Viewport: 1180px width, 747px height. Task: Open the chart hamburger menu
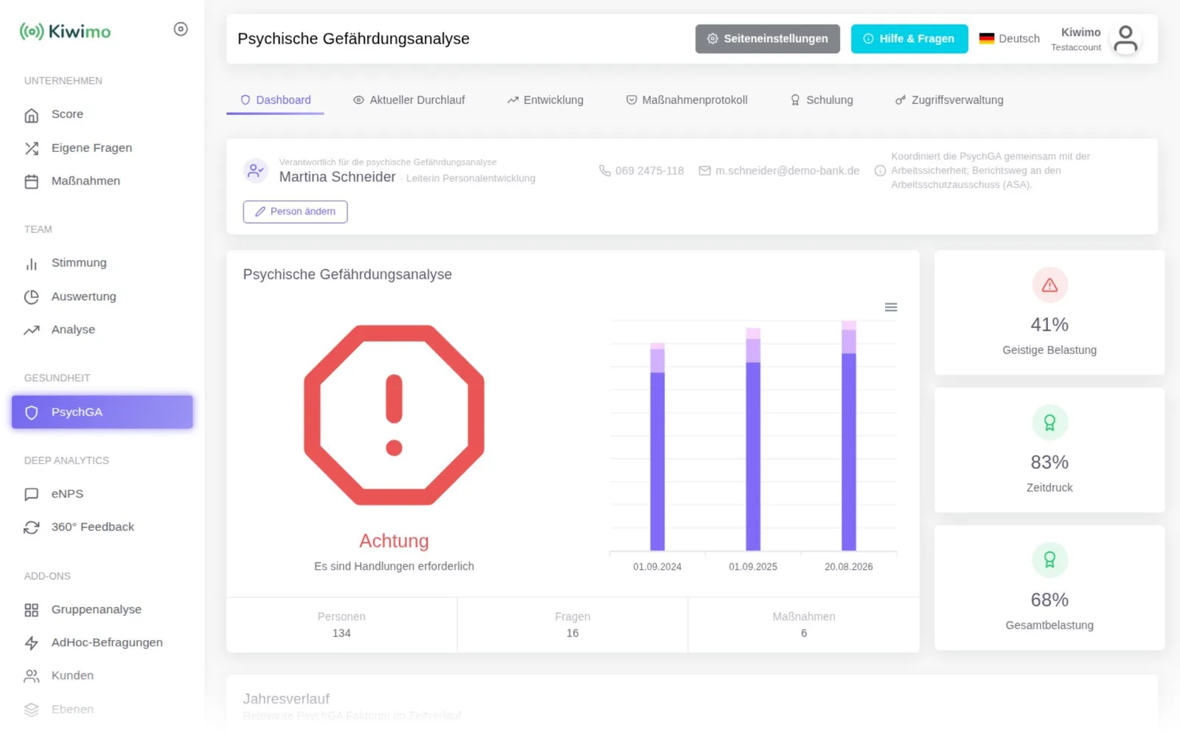point(891,308)
